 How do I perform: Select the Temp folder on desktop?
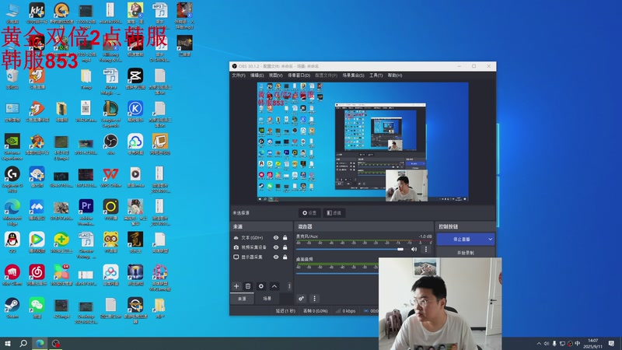pos(86,79)
